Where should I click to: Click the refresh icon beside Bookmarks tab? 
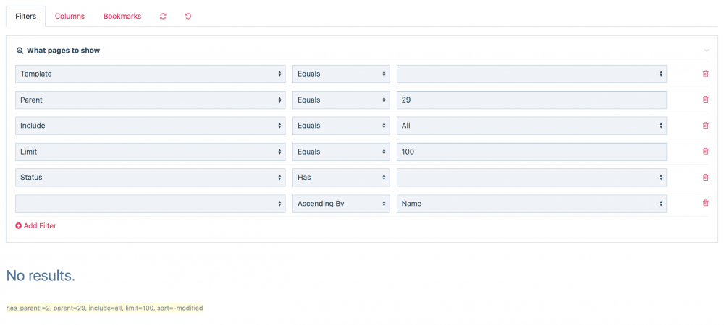coord(163,16)
